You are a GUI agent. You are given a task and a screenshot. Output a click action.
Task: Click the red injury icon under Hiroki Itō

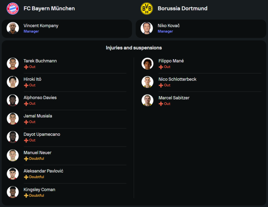point(26,85)
